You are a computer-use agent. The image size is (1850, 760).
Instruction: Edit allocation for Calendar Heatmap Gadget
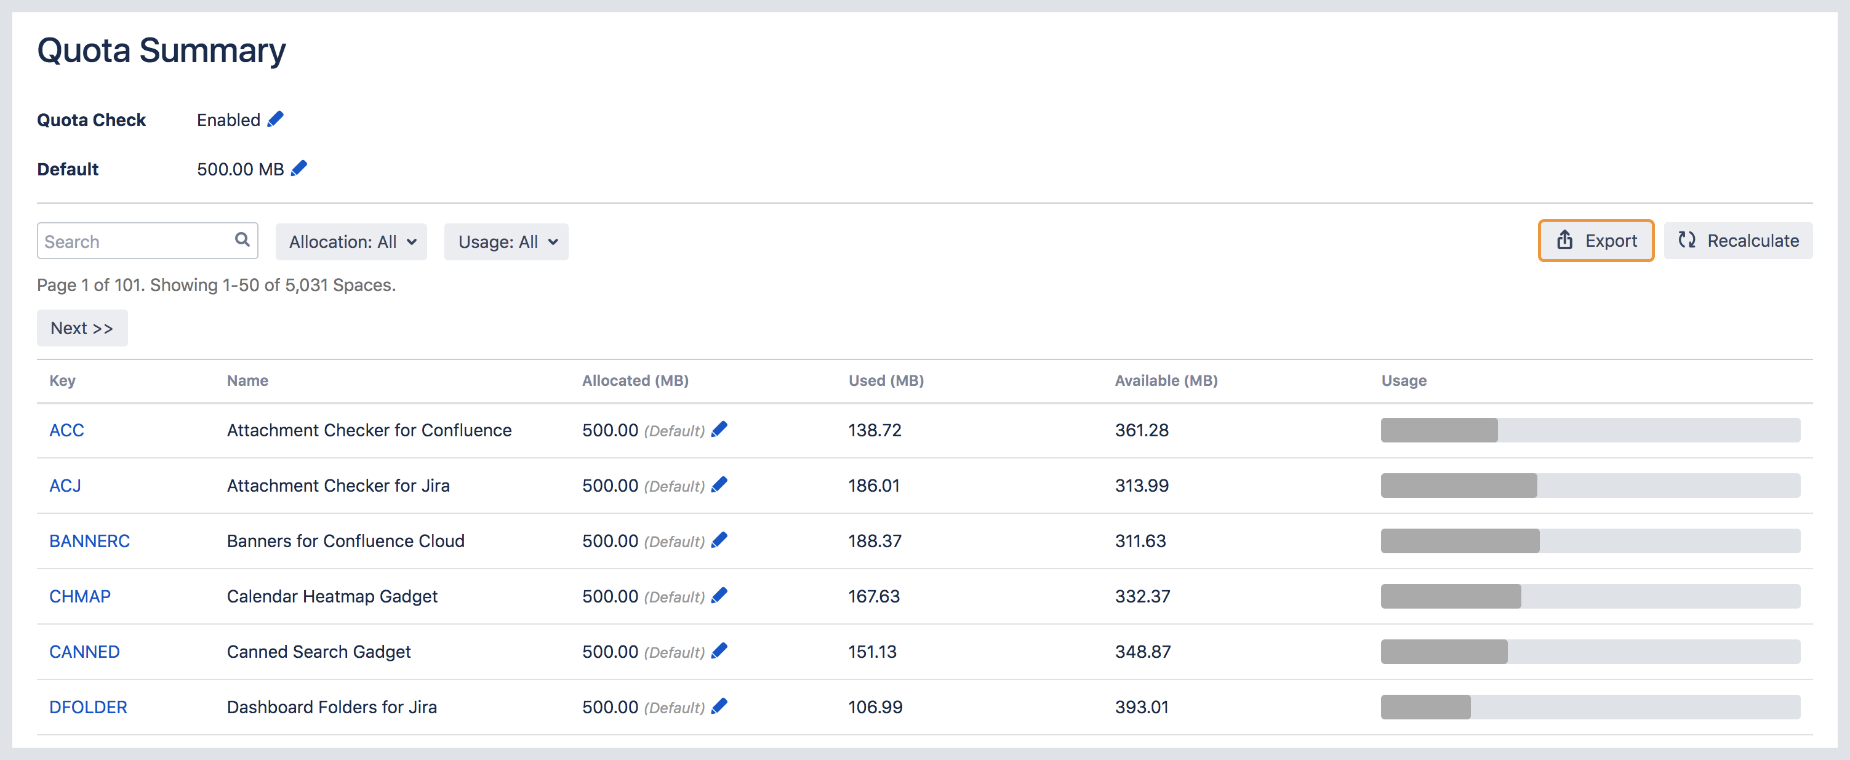(719, 596)
